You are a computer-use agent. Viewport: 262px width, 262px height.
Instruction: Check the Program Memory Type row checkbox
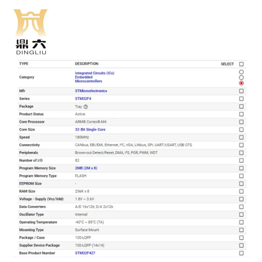pyautogui.click(x=241, y=176)
